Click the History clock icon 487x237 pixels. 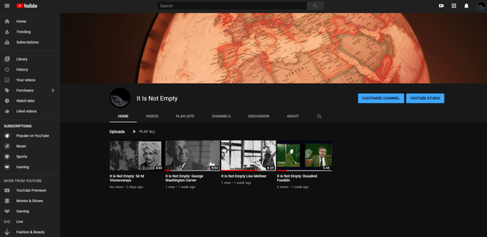point(7,69)
